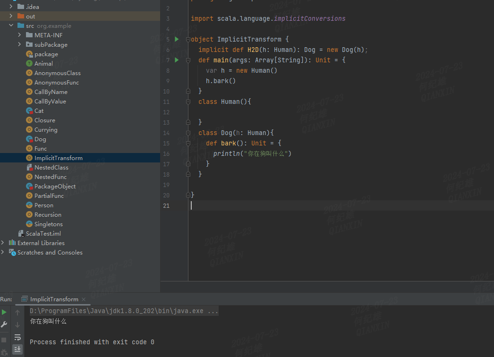Click the down-arrow stack trace icon
Viewport: 494px width, 357px height.
[x=17, y=324]
